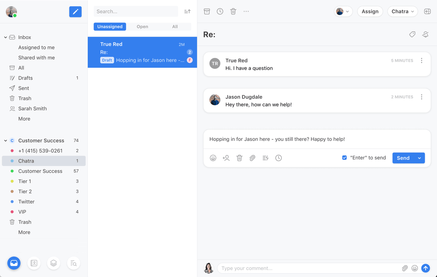This screenshot has width=437, height=277.
Task: Open the emoji picker in the reply composer
Action: click(213, 158)
